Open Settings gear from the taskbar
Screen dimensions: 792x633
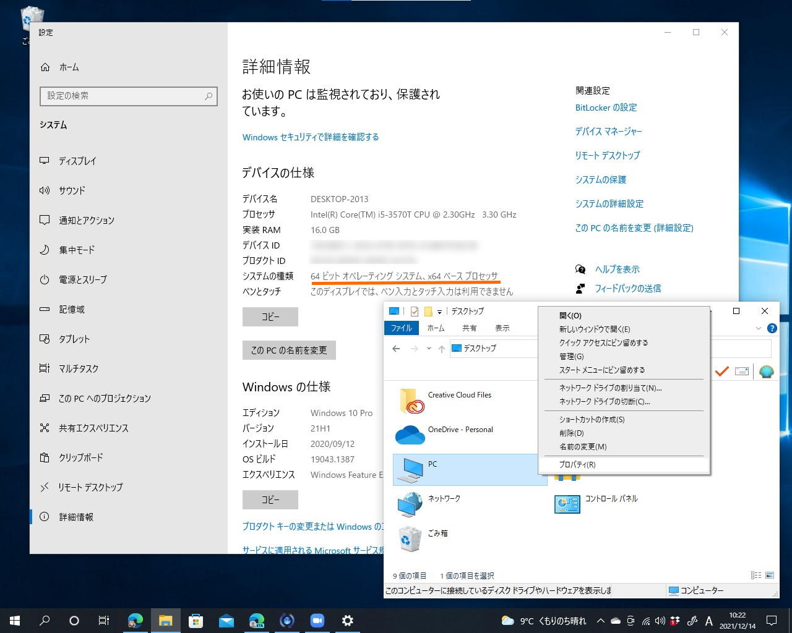[347, 620]
